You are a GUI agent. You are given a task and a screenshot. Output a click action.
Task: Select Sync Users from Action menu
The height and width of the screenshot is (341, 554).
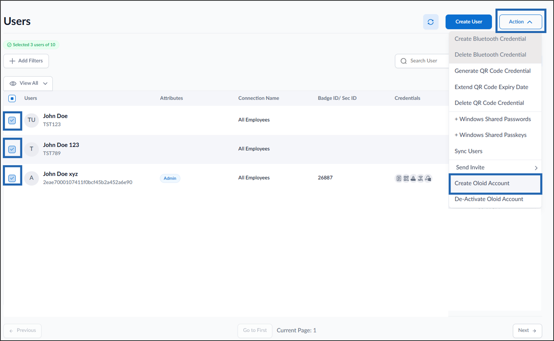pos(495,151)
